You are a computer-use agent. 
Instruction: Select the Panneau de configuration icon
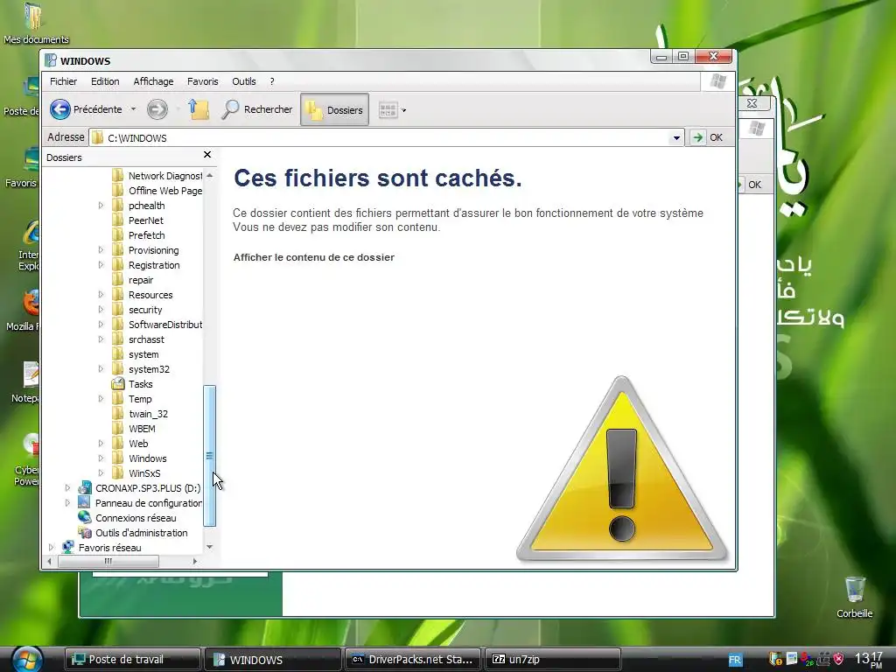(x=85, y=502)
